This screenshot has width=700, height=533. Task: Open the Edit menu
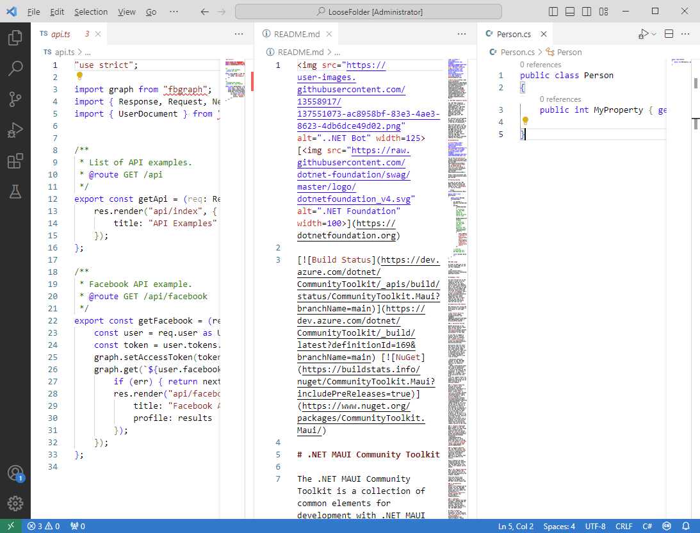57,12
